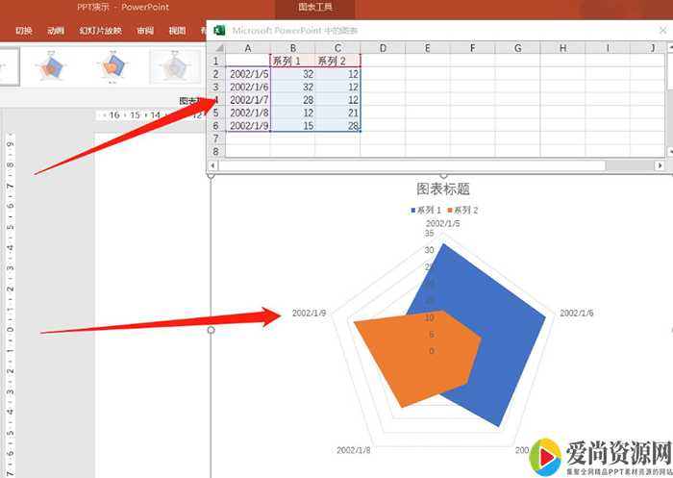Click the blue 系列 1 legend entry
The height and width of the screenshot is (478, 673).
(x=429, y=210)
